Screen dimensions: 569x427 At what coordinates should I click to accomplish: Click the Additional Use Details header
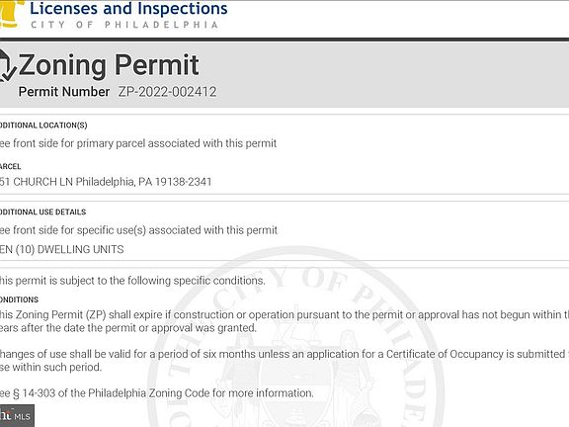[43, 213]
